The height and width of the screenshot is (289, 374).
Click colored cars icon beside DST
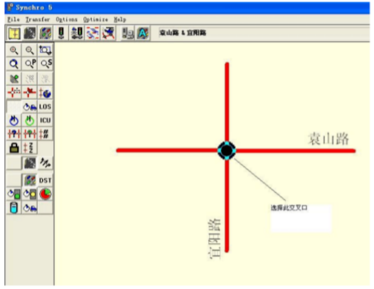point(30,181)
